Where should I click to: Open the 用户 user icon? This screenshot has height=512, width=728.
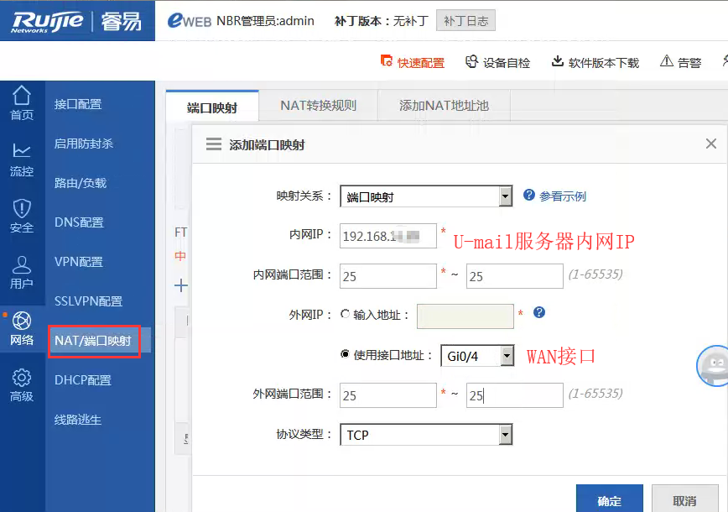[22, 266]
